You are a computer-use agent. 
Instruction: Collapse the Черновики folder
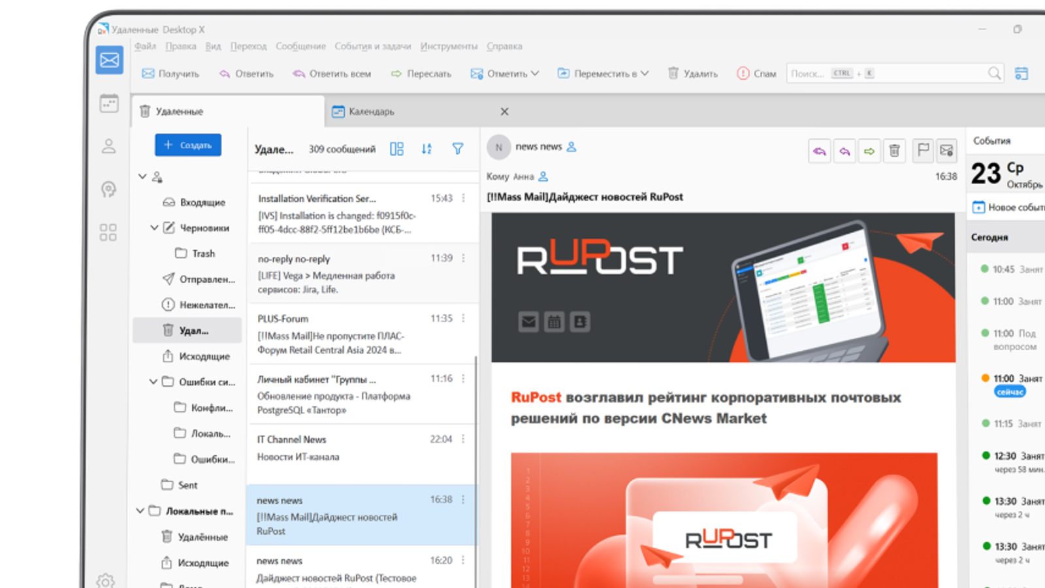pyautogui.click(x=154, y=228)
